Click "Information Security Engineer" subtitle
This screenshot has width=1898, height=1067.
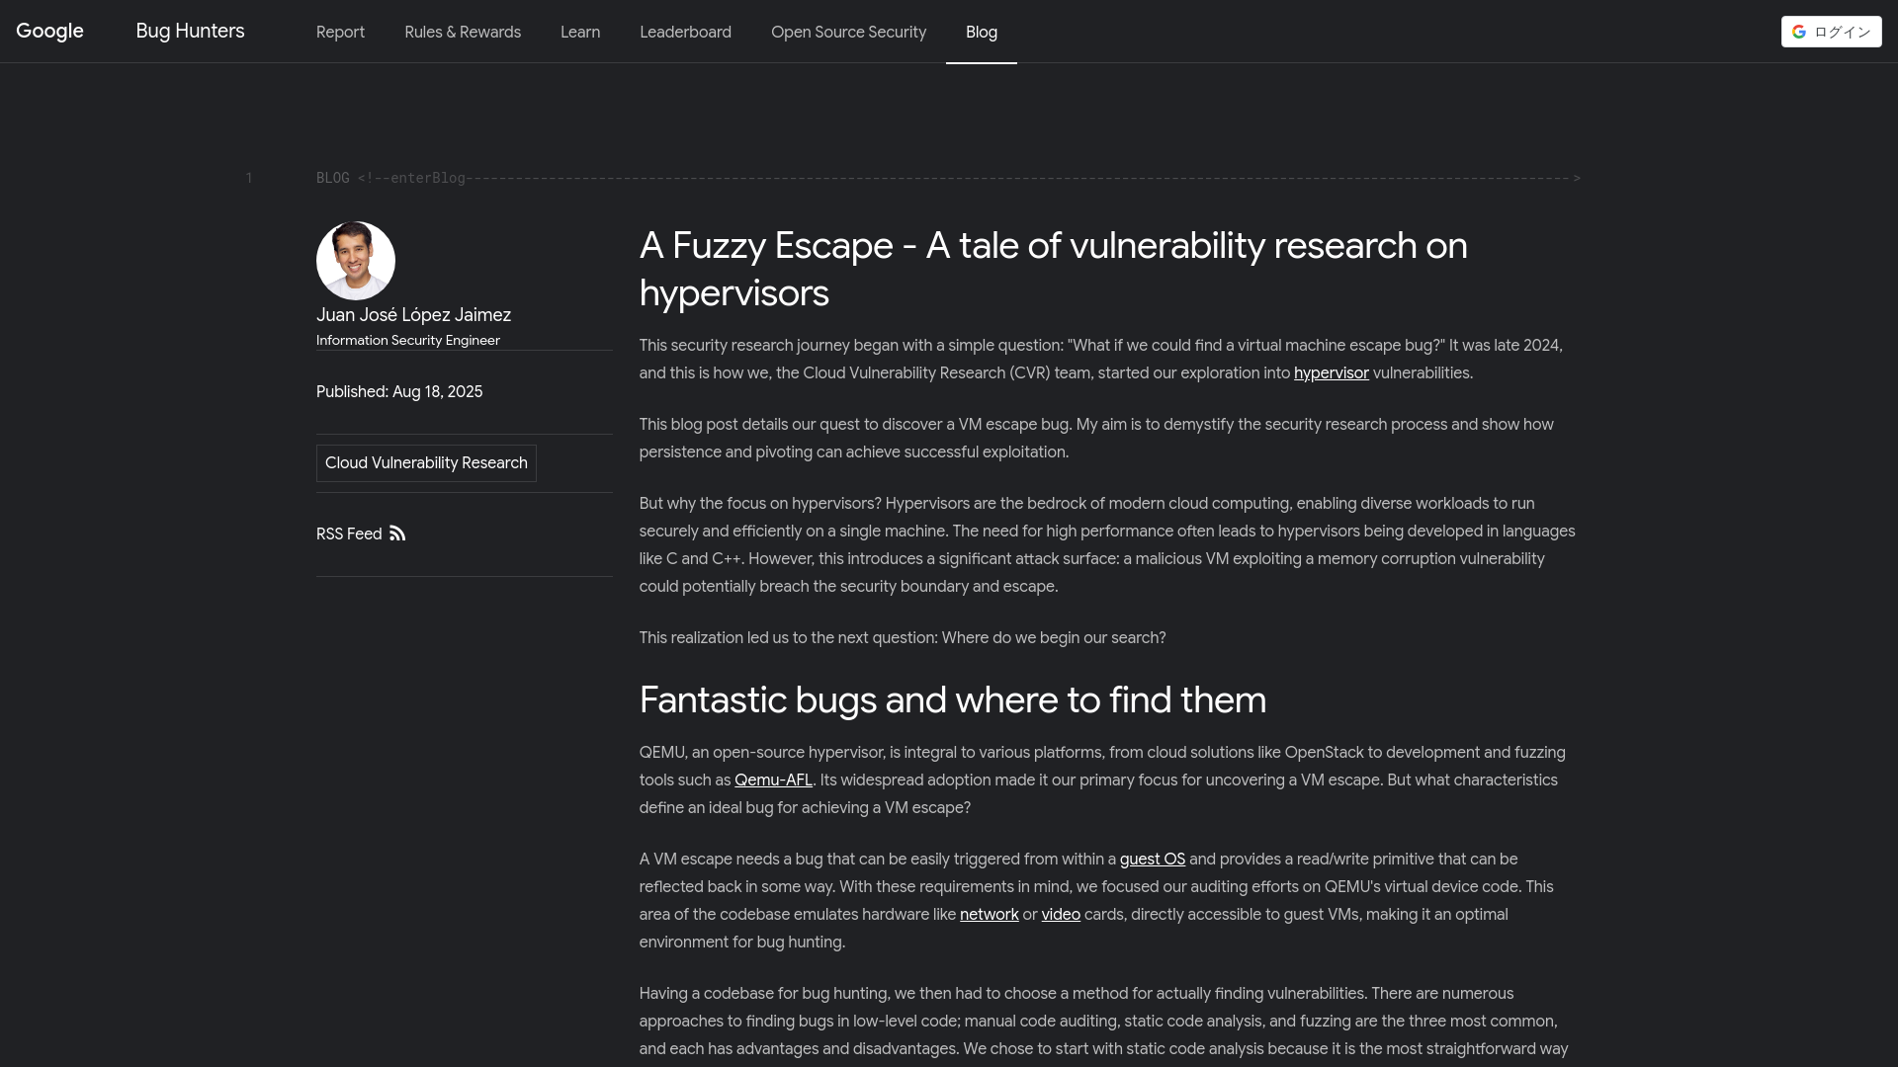[x=407, y=340]
